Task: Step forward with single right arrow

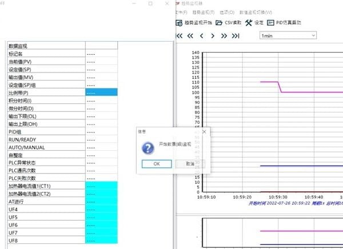Action: point(213,35)
